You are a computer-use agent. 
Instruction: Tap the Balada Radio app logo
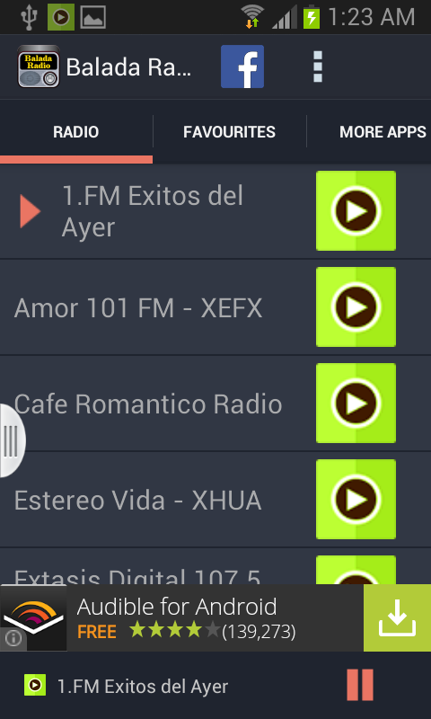[39, 67]
